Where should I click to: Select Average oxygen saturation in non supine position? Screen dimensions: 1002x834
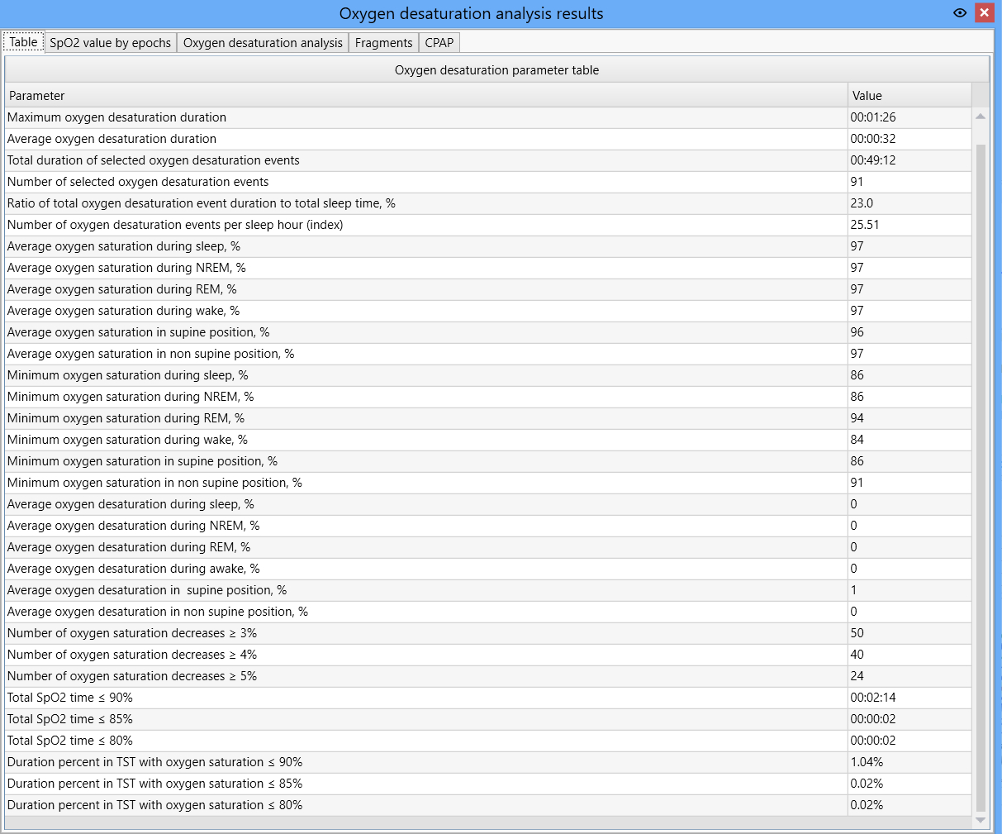pyautogui.click(x=488, y=354)
